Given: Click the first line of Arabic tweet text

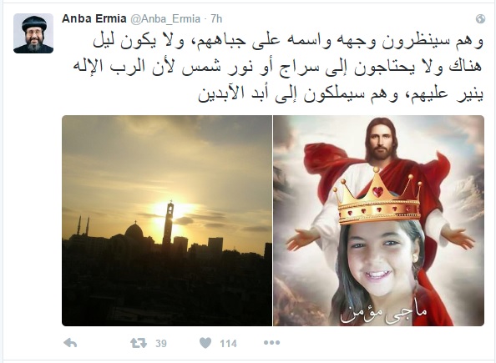Looking at the screenshot, I should click(x=288, y=42).
